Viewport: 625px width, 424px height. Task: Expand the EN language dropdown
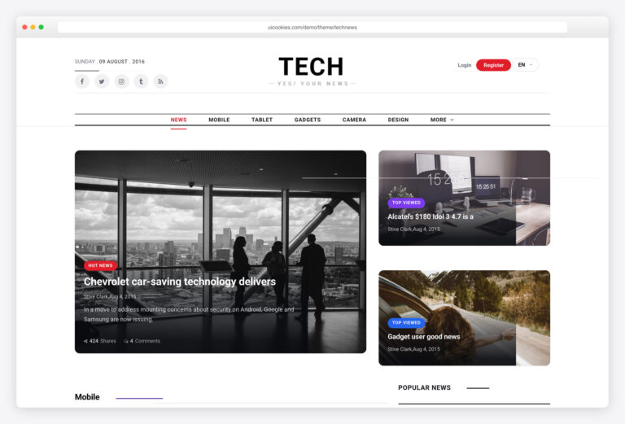pyautogui.click(x=525, y=64)
